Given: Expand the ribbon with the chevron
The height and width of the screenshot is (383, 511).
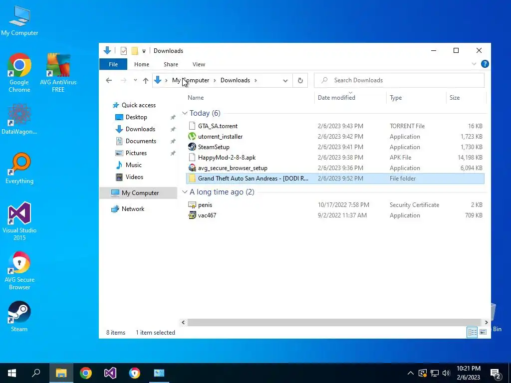Looking at the screenshot, I should pyautogui.click(x=474, y=64).
